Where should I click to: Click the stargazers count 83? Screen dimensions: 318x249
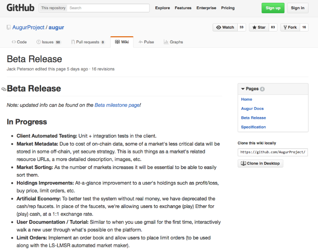[x=273, y=27]
